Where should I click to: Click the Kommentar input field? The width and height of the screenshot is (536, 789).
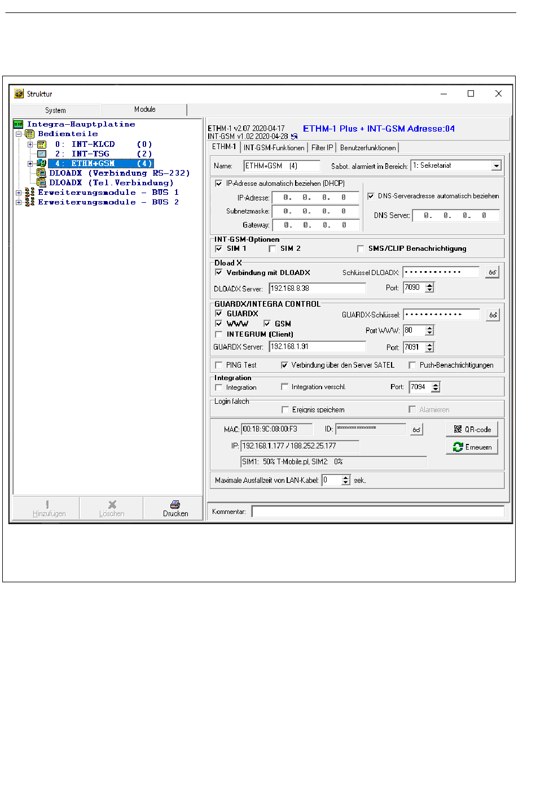tap(377, 512)
